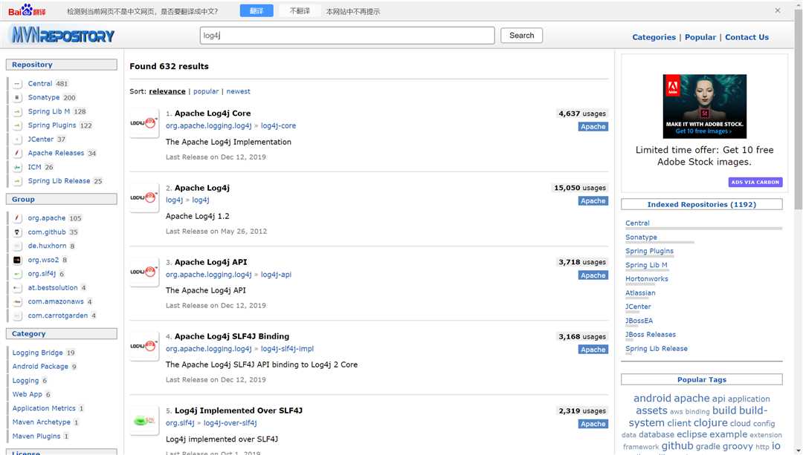Open the Apache Log4j SLF4J Binding title
This screenshot has width=803, height=455.
pos(231,336)
